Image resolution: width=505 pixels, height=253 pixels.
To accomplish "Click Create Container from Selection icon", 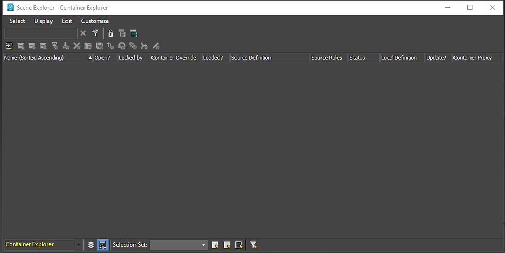I will click(x=21, y=46).
